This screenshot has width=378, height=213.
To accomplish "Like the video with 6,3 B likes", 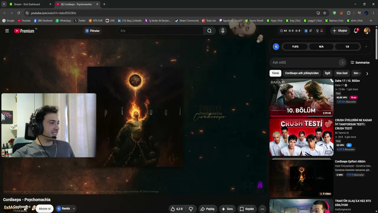I will [x=176, y=209].
